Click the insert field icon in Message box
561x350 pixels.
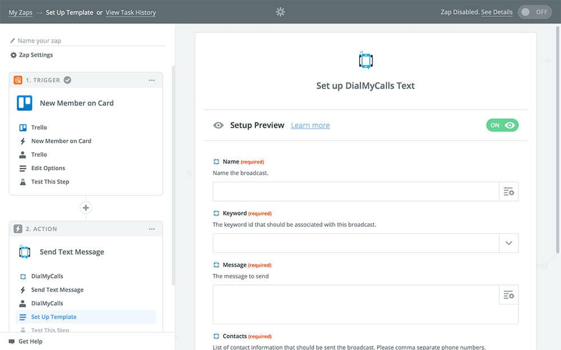coord(509,295)
